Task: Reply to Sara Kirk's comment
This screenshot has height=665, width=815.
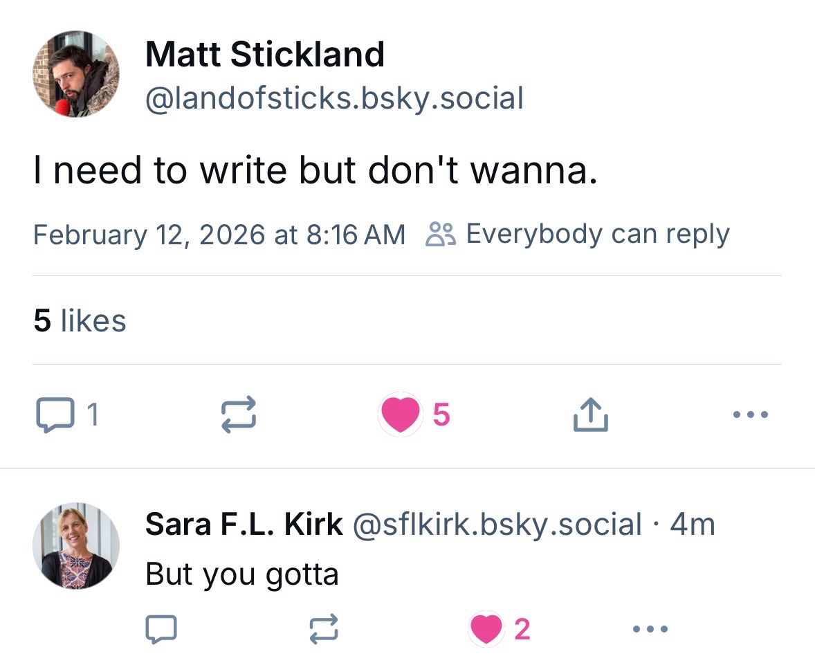Action: 161,628
